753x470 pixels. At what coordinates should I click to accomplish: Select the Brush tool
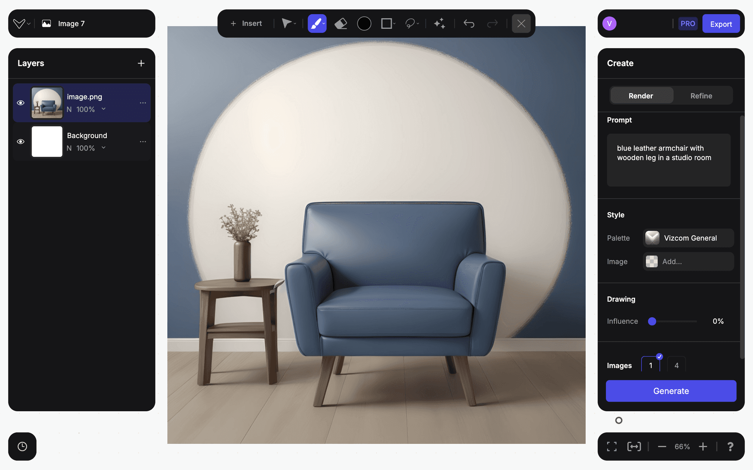point(315,23)
